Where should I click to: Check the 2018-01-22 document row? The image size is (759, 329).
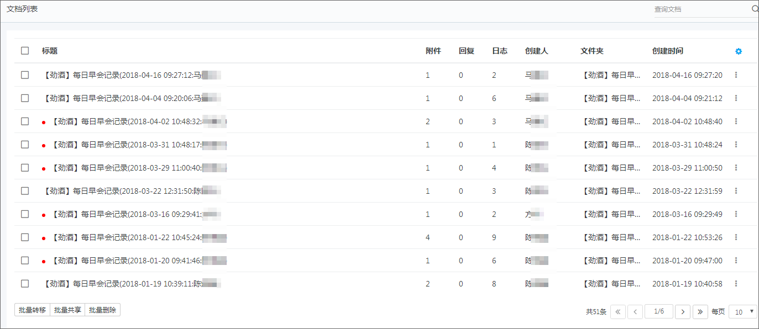25,237
